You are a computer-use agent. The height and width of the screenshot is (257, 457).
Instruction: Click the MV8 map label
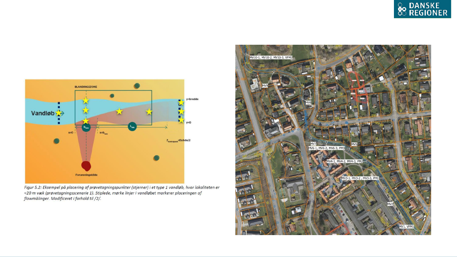tap(308, 103)
